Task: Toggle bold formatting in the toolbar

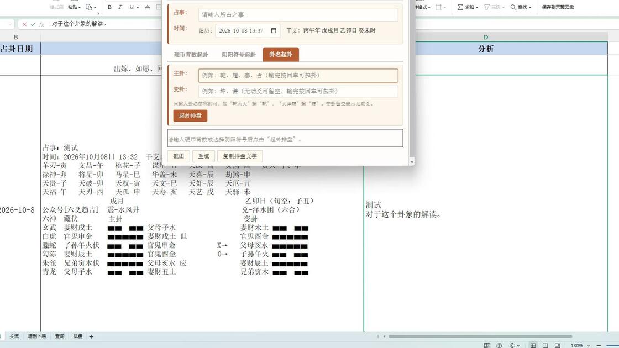Action: (109, 7)
